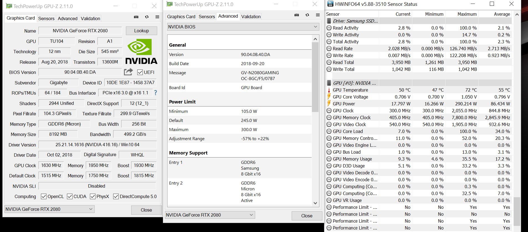Viewport: 528px width, 232px height.
Task: Switch to Validation tab in left GPU-Z window
Action: (90, 18)
